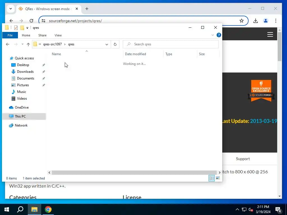The width and height of the screenshot is (287, 215).
Task: Open Chrome downloads icon
Action: (256, 21)
